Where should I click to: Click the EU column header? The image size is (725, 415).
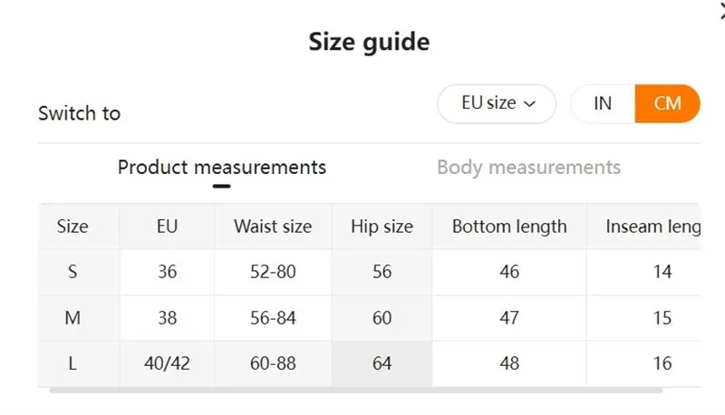tap(167, 227)
